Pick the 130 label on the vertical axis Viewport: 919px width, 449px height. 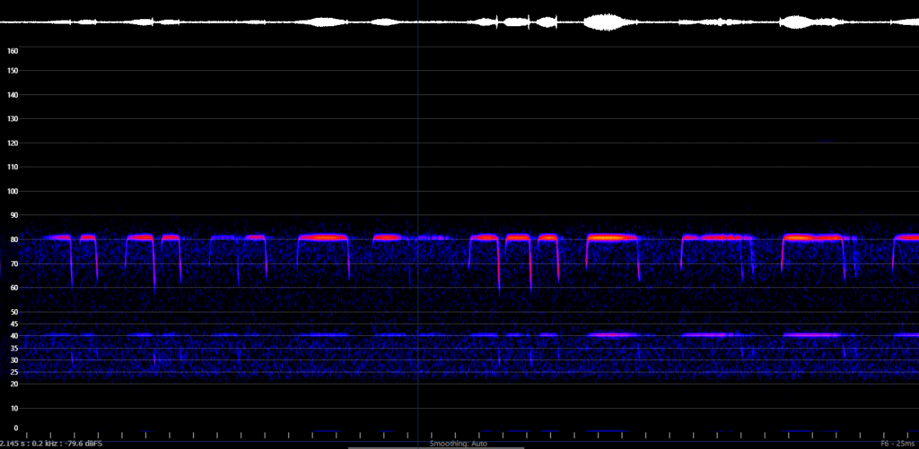point(13,119)
